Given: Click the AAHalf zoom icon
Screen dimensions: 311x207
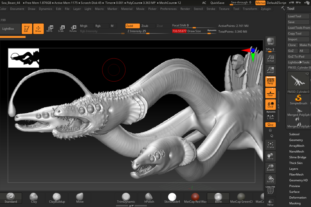Looking at the screenshot, I should pos(270,70).
